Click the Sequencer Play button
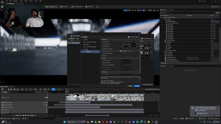 (x=26, y=115)
